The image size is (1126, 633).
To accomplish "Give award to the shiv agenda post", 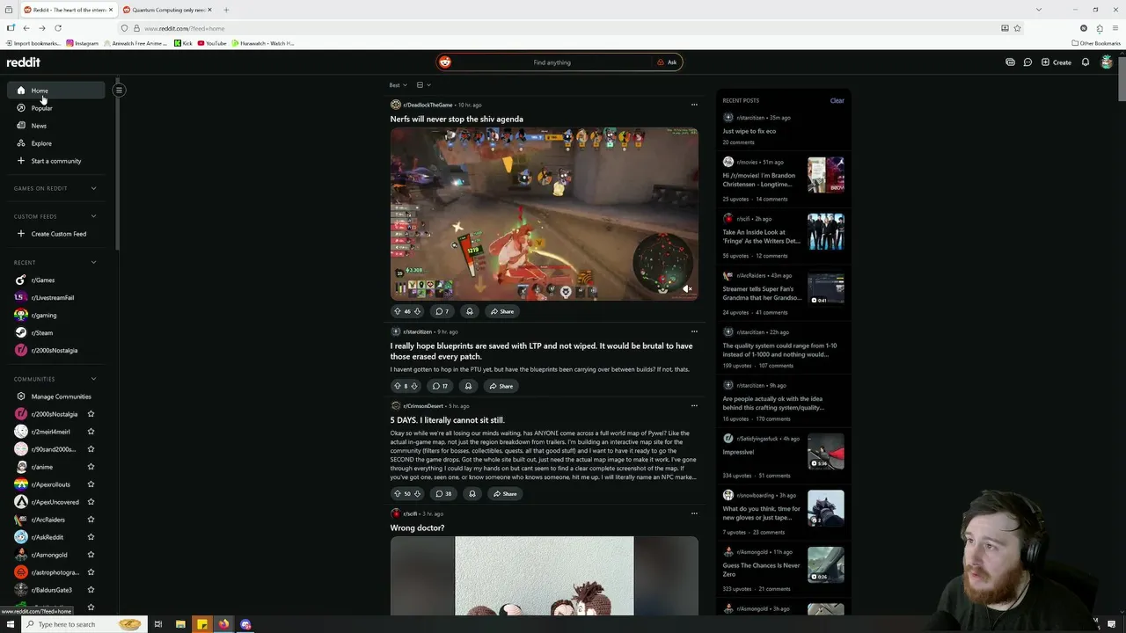I will coord(469,311).
